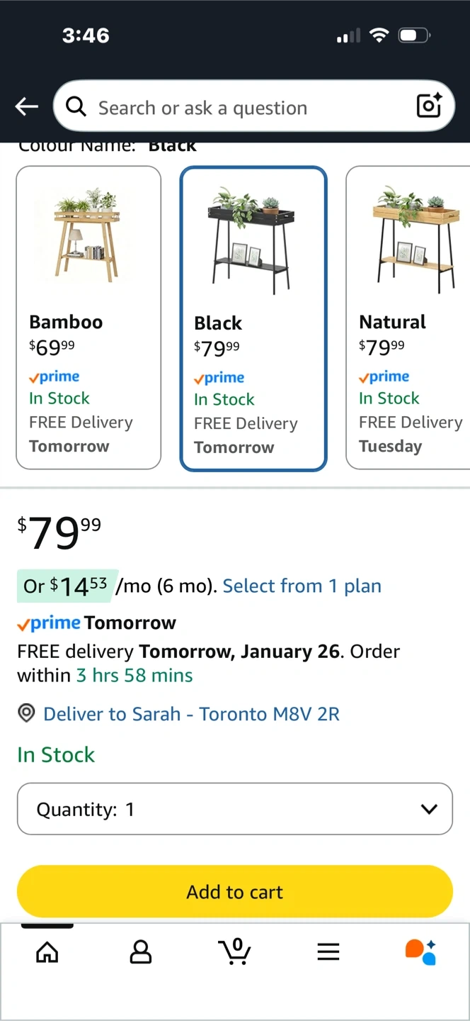The width and height of the screenshot is (470, 1021).
Task: Tap the search magnifier icon
Action: tap(76, 107)
